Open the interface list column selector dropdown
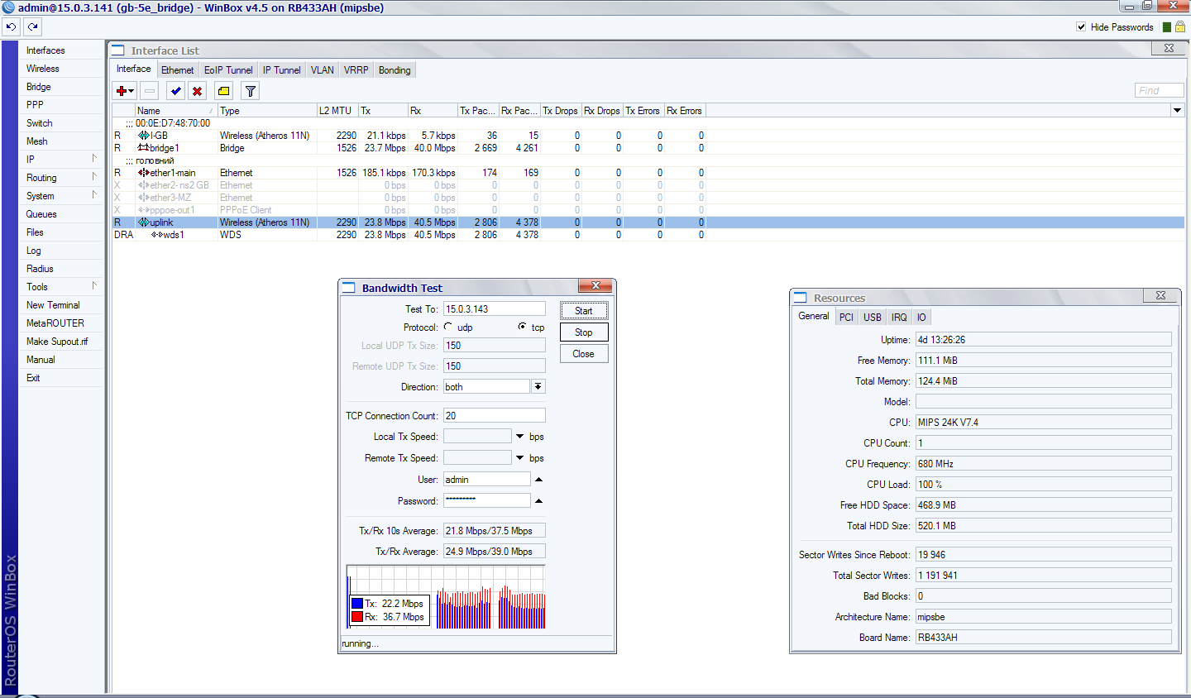Image resolution: width=1191 pixels, height=698 pixels. (x=1177, y=111)
